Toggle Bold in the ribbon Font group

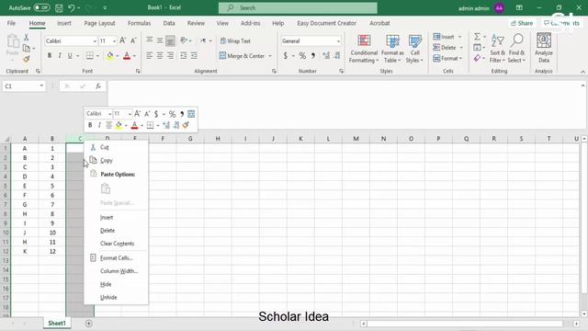[50, 55]
